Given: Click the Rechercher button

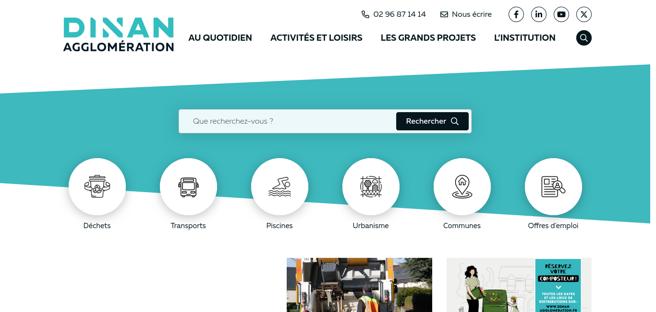Looking at the screenshot, I should (432, 121).
